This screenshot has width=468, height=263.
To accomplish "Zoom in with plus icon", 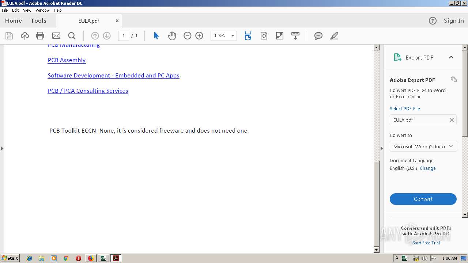I will pos(199,36).
